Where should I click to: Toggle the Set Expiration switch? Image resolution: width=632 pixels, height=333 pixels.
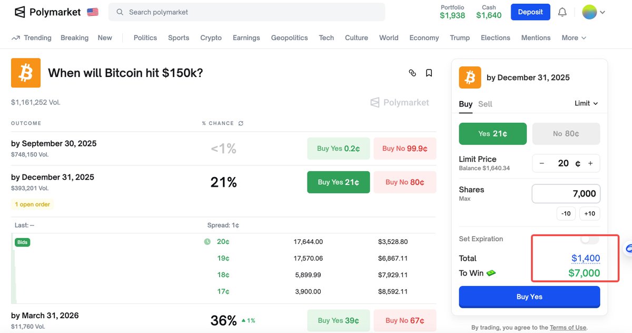click(x=589, y=239)
